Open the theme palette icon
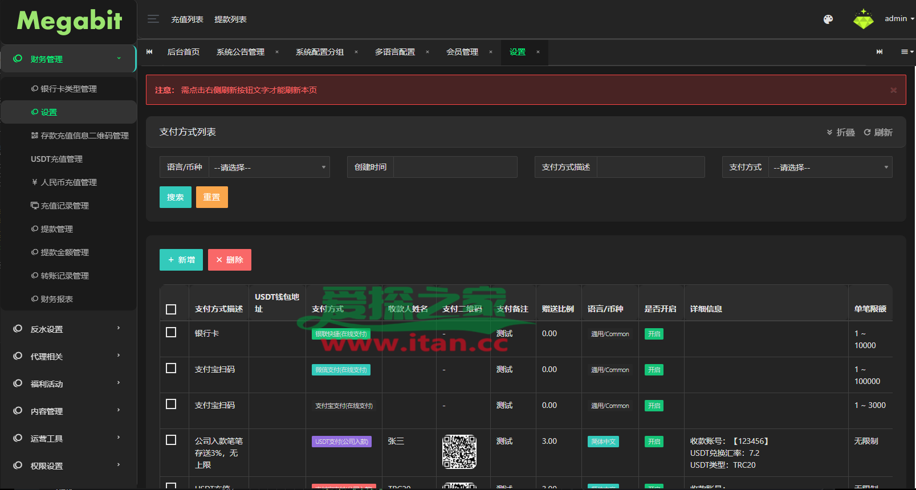916x490 pixels. [828, 19]
